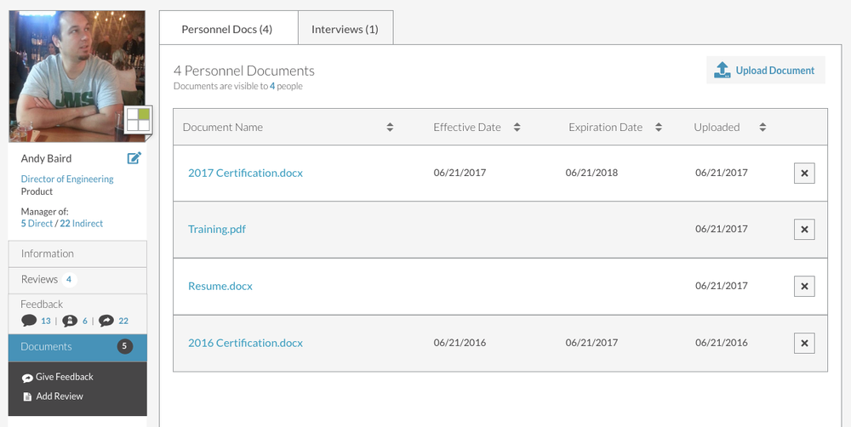Click expiration date 06/21/2018

(591, 173)
